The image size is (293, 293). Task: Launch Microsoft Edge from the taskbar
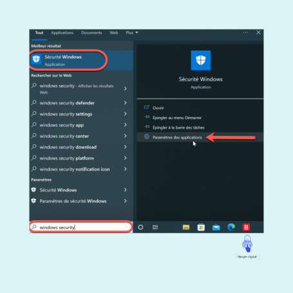(231, 227)
